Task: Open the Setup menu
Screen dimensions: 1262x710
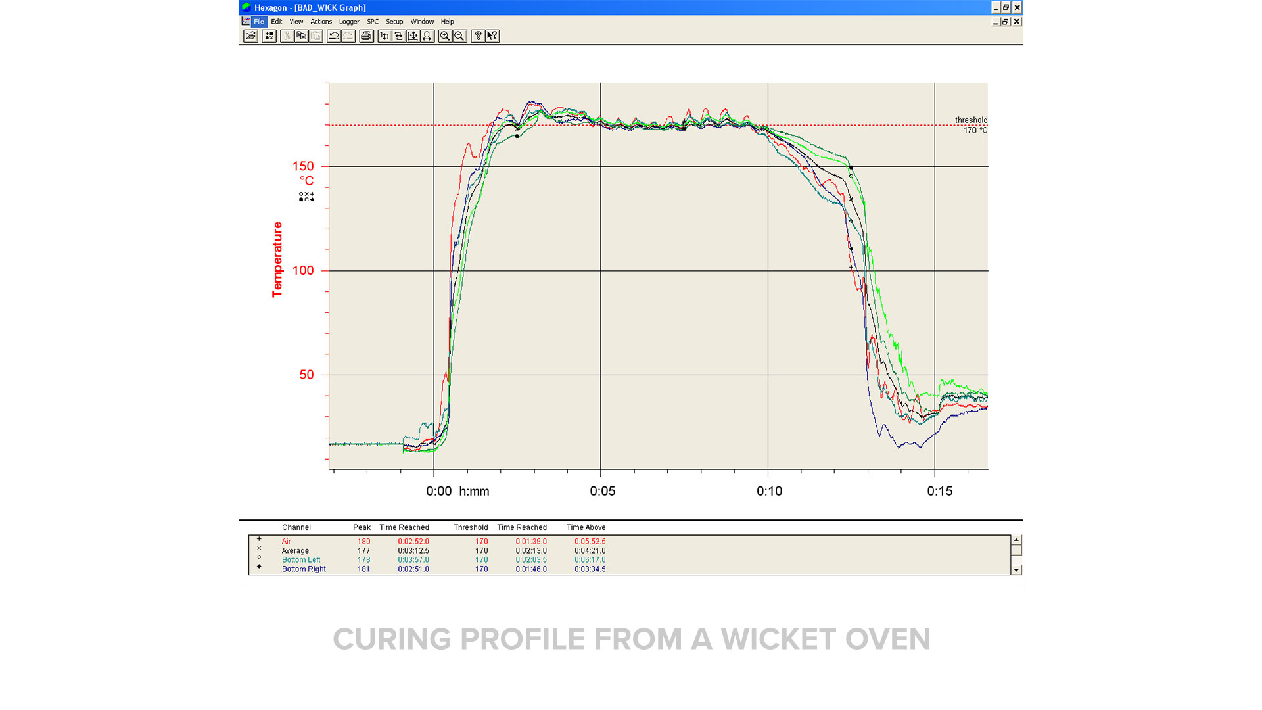Action: point(394,22)
